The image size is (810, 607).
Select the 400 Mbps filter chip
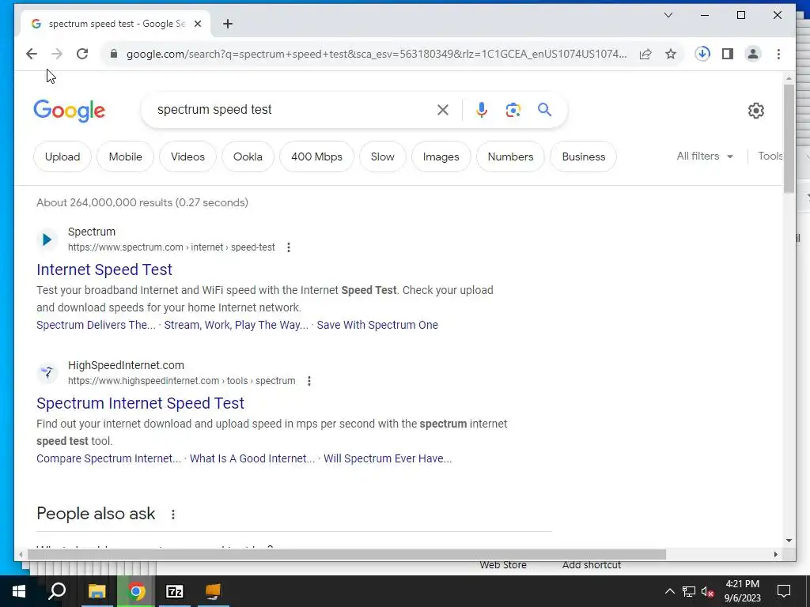pos(316,157)
